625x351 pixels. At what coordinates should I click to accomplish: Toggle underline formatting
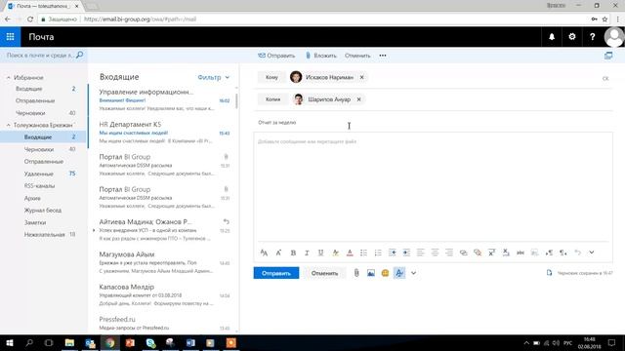click(x=320, y=253)
